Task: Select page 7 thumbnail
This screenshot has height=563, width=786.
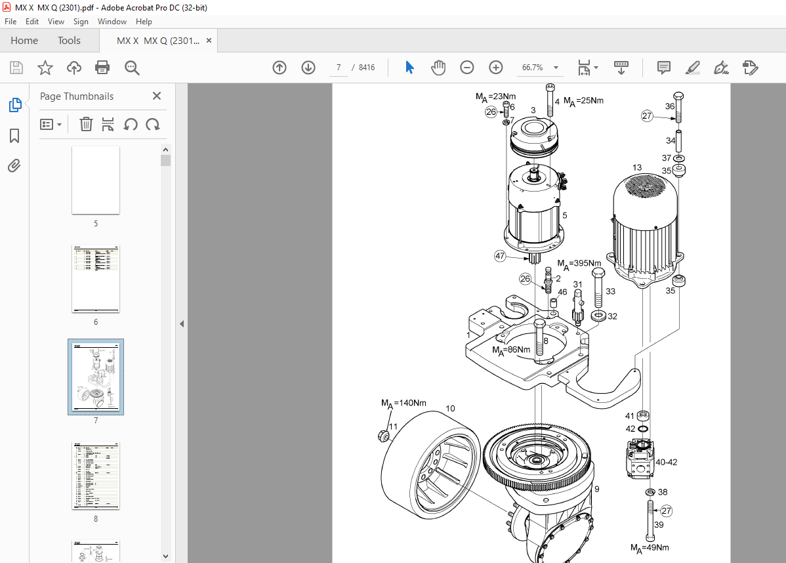Action: pyautogui.click(x=96, y=377)
